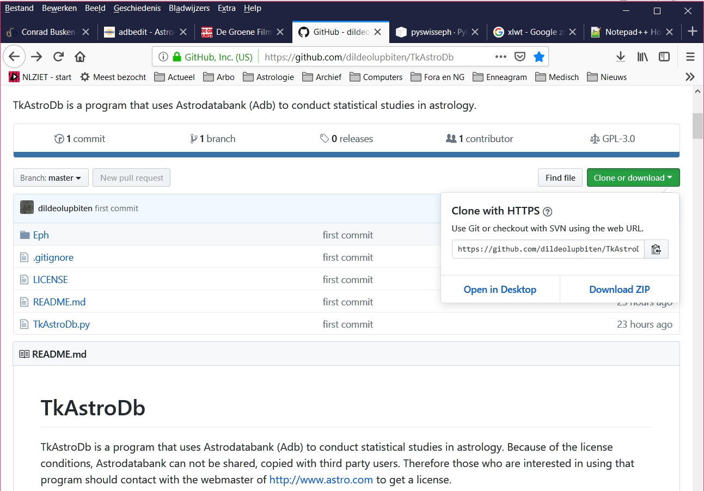Expand the Arbo bookmark folder
This screenshot has width=704, height=491.
pos(219,77)
